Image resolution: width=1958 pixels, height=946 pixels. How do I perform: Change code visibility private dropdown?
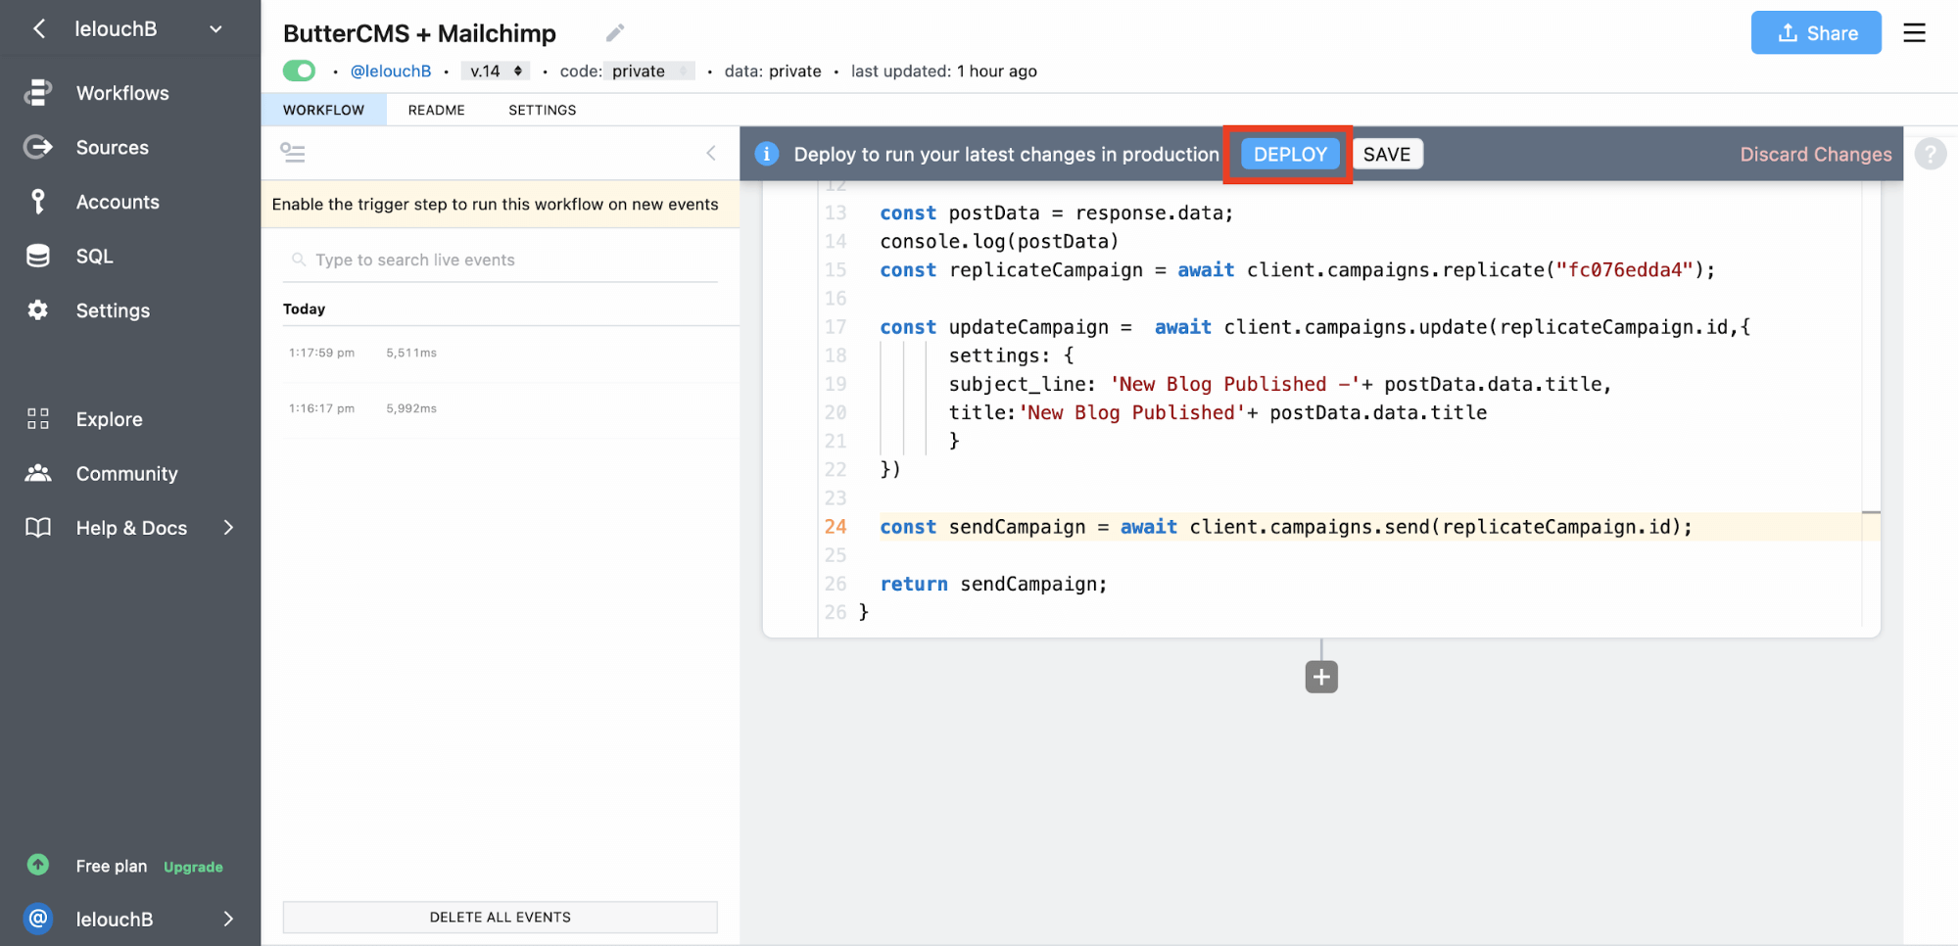tap(649, 71)
